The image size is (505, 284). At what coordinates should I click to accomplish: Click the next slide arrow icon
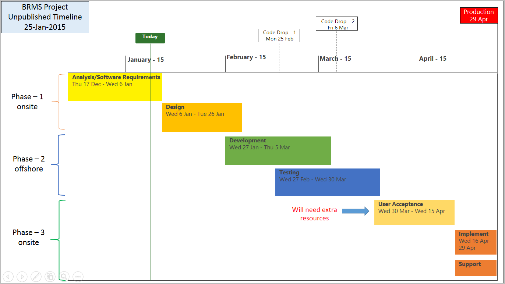click(22, 276)
